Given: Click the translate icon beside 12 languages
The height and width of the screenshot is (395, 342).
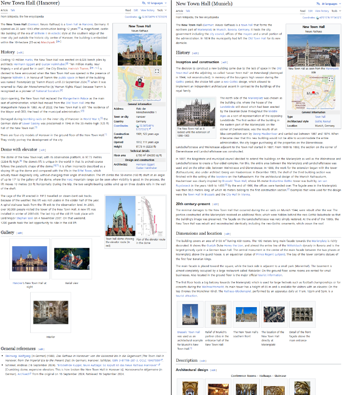Looking at the screenshot, I should [144, 3].
